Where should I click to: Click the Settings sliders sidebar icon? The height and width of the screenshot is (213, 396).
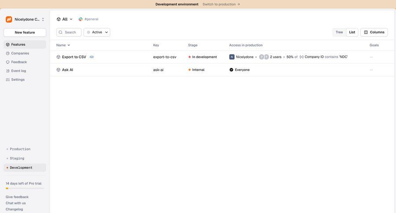coord(7,80)
